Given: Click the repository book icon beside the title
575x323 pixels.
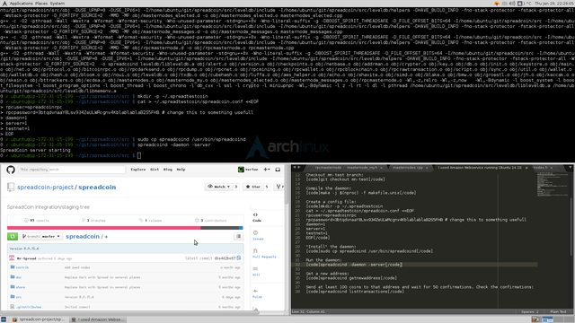Looking at the screenshot, I should tap(11, 188).
